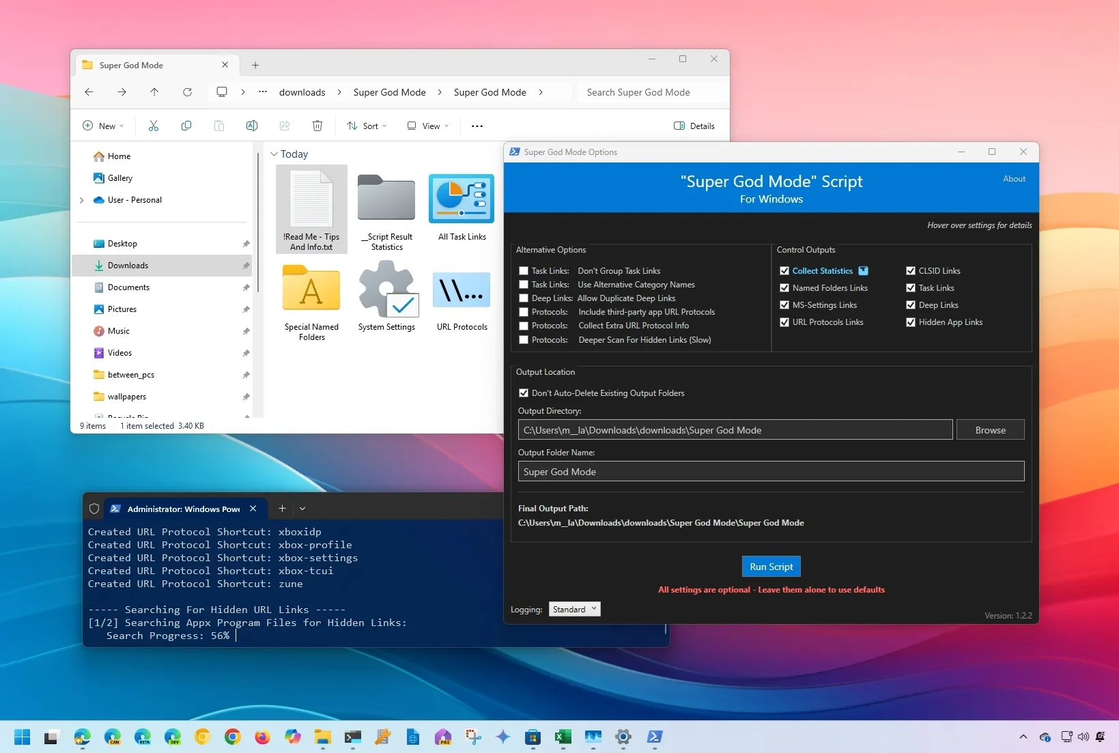Go up one folder with the up arrow
The image size is (1119, 753).
pos(154,92)
